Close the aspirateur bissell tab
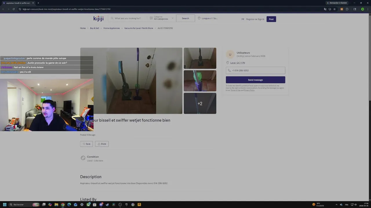Image resolution: width=371 pixels, height=208 pixels. [33, 3]
